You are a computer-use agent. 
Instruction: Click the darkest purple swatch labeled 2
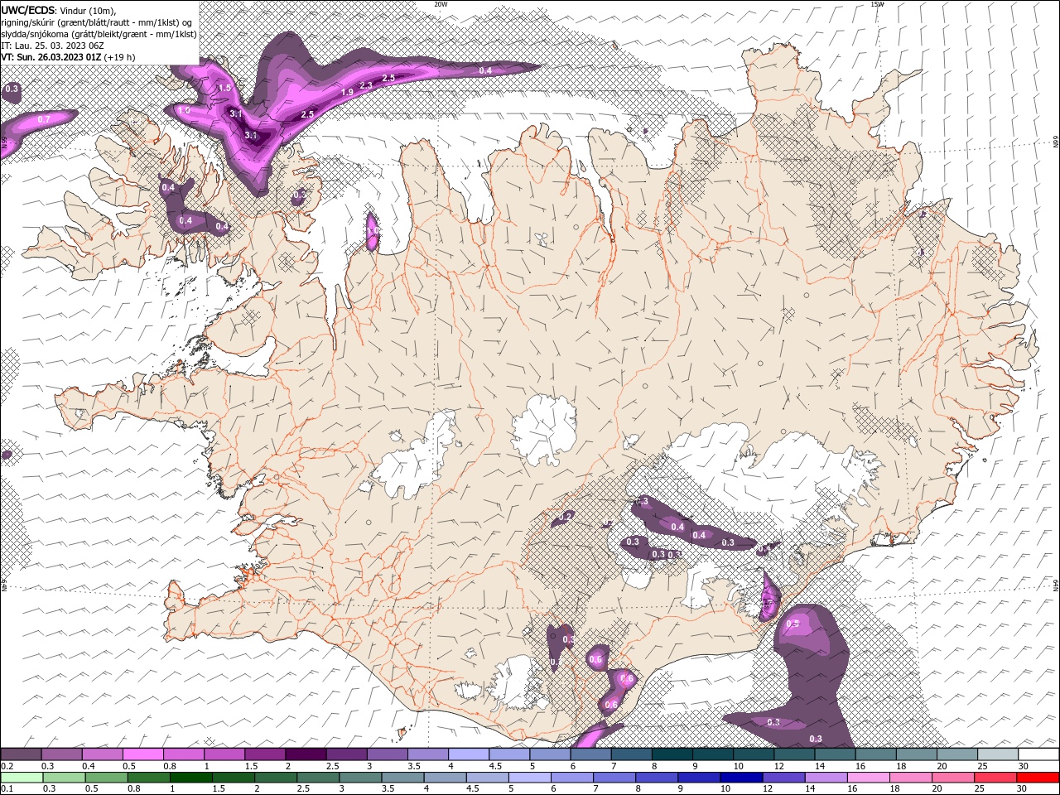[x=306, y=754]
